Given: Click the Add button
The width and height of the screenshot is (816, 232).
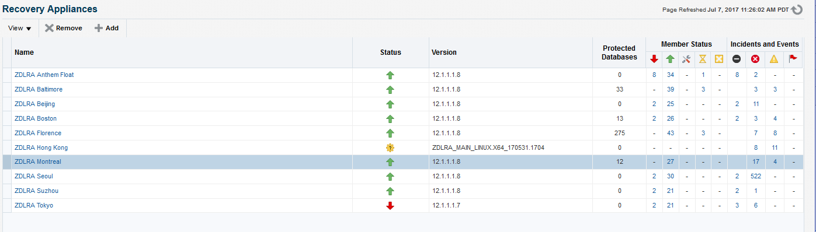Looking at the screenshot, I should pos(106,28).
